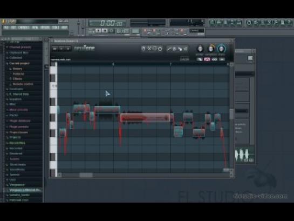Expand Impulses folder in browser
The height and width of the screenshot is (221, 294).
16,99
